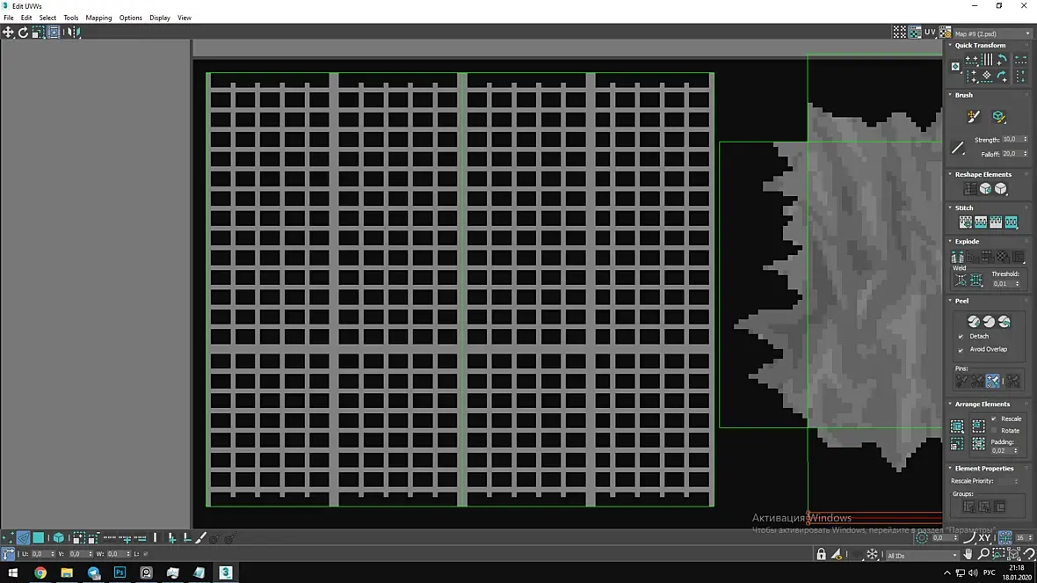This screenshot has width=1037, height=583.
Task: Toggle the absolute/offset mode button beside U:
Action: pos(8,554)
